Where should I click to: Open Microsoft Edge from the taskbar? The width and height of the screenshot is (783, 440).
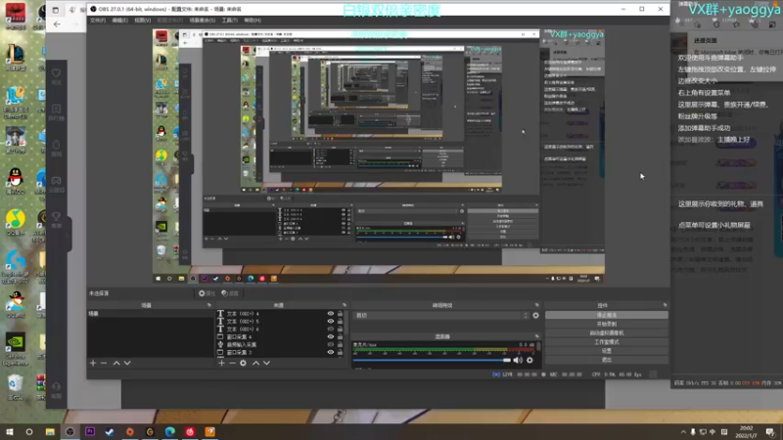(x=169, y=431)
